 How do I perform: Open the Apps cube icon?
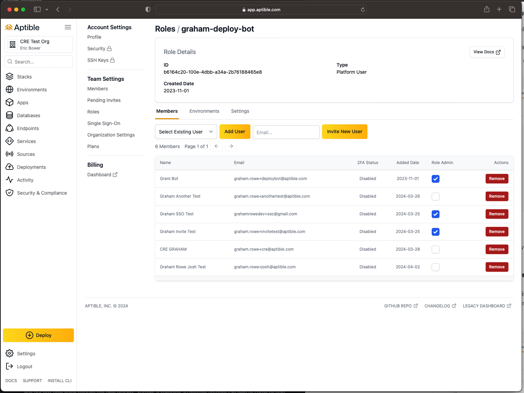tap(10, 103)
